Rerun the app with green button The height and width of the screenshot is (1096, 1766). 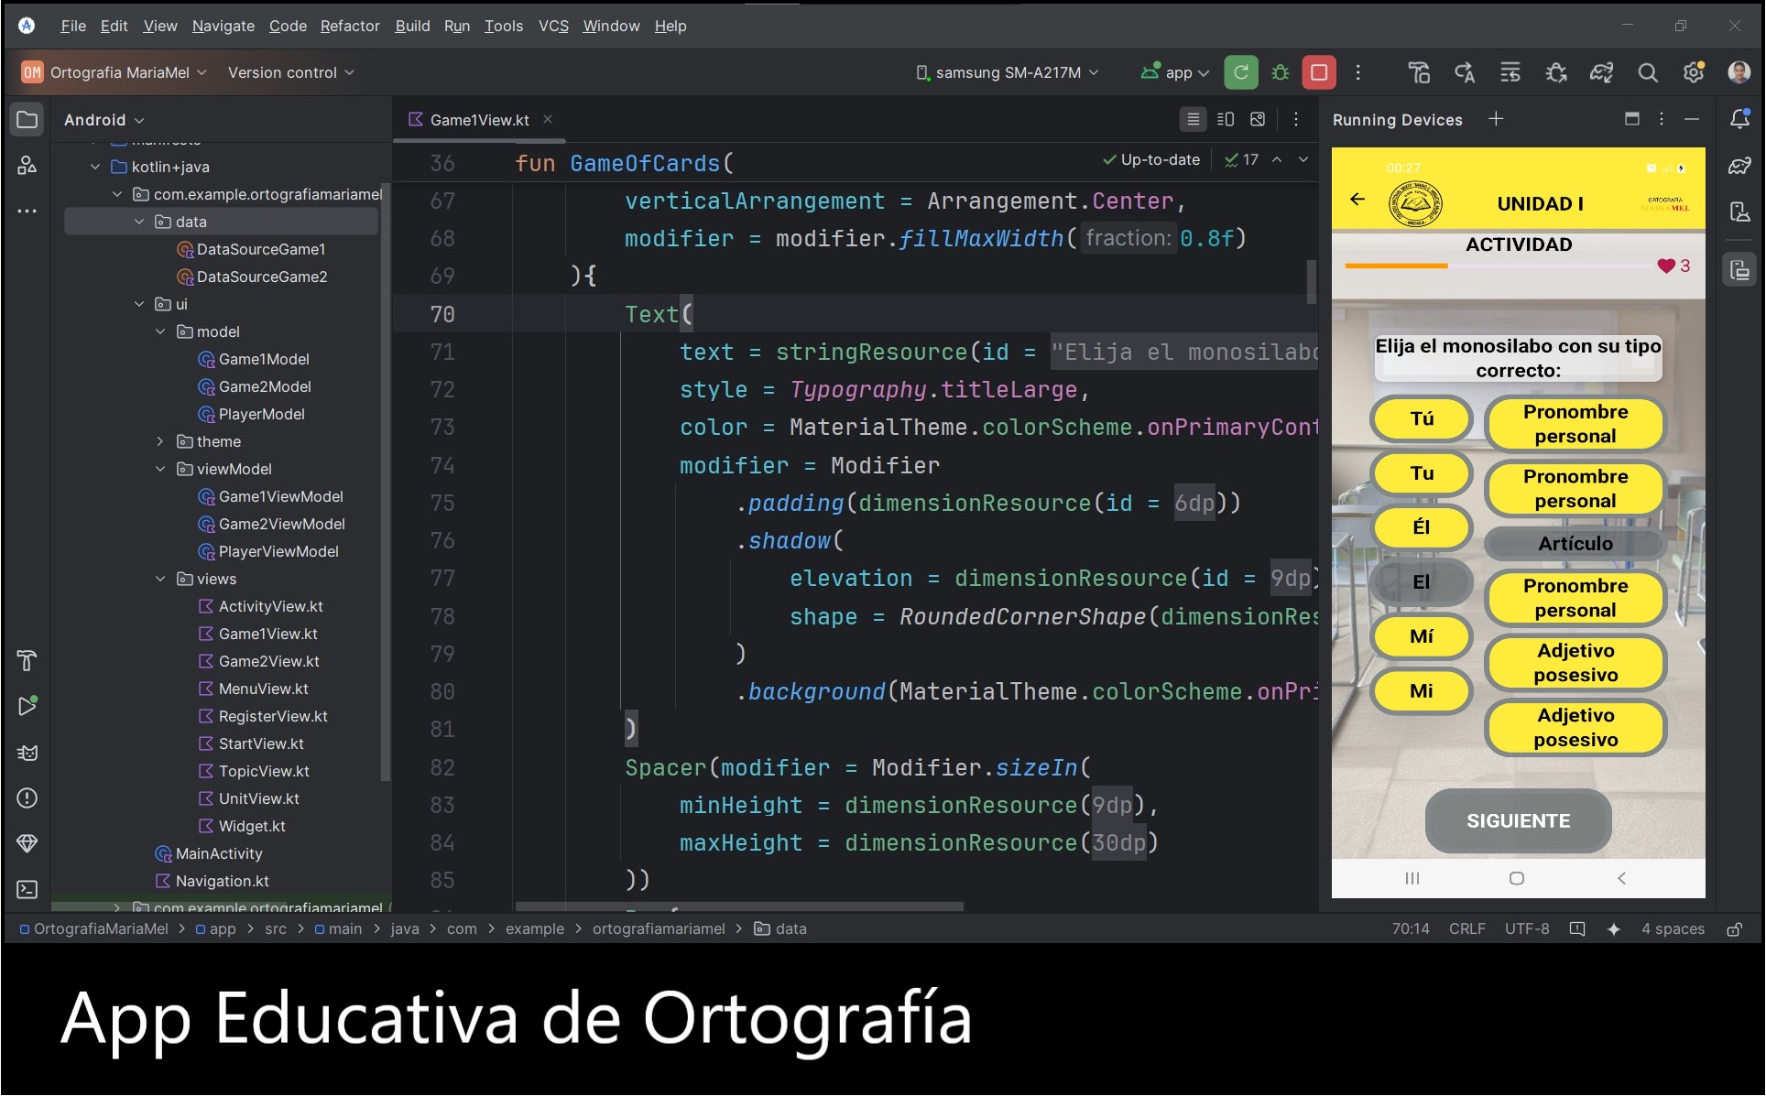tap(1240, 72)
